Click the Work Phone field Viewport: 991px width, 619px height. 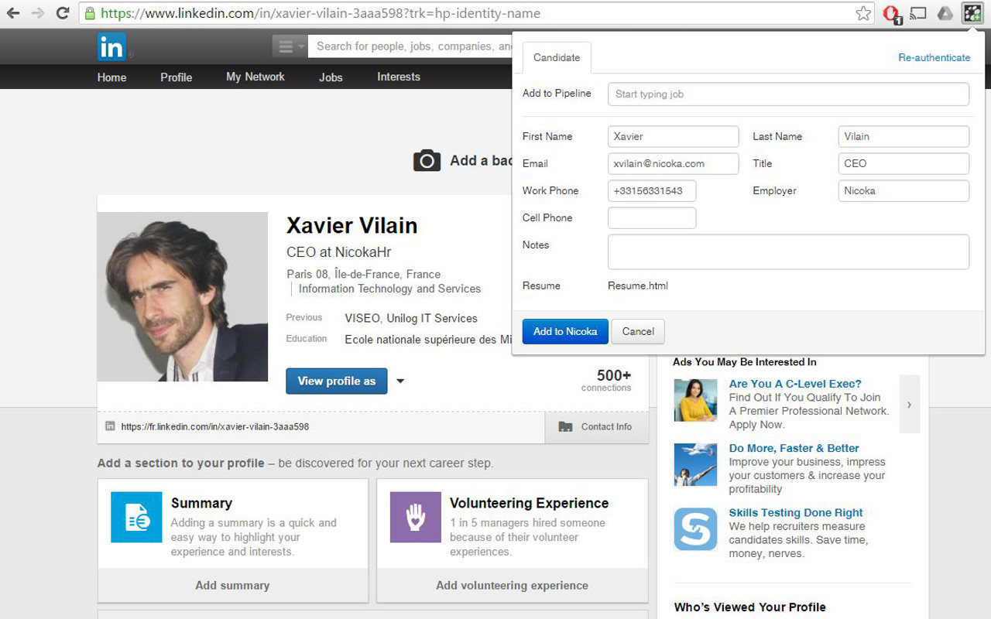point(652,191)
